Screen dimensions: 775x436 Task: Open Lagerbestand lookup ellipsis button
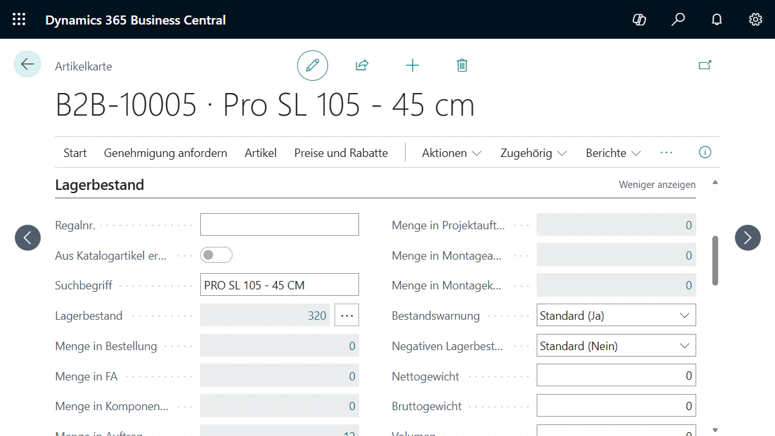point(347,315)
